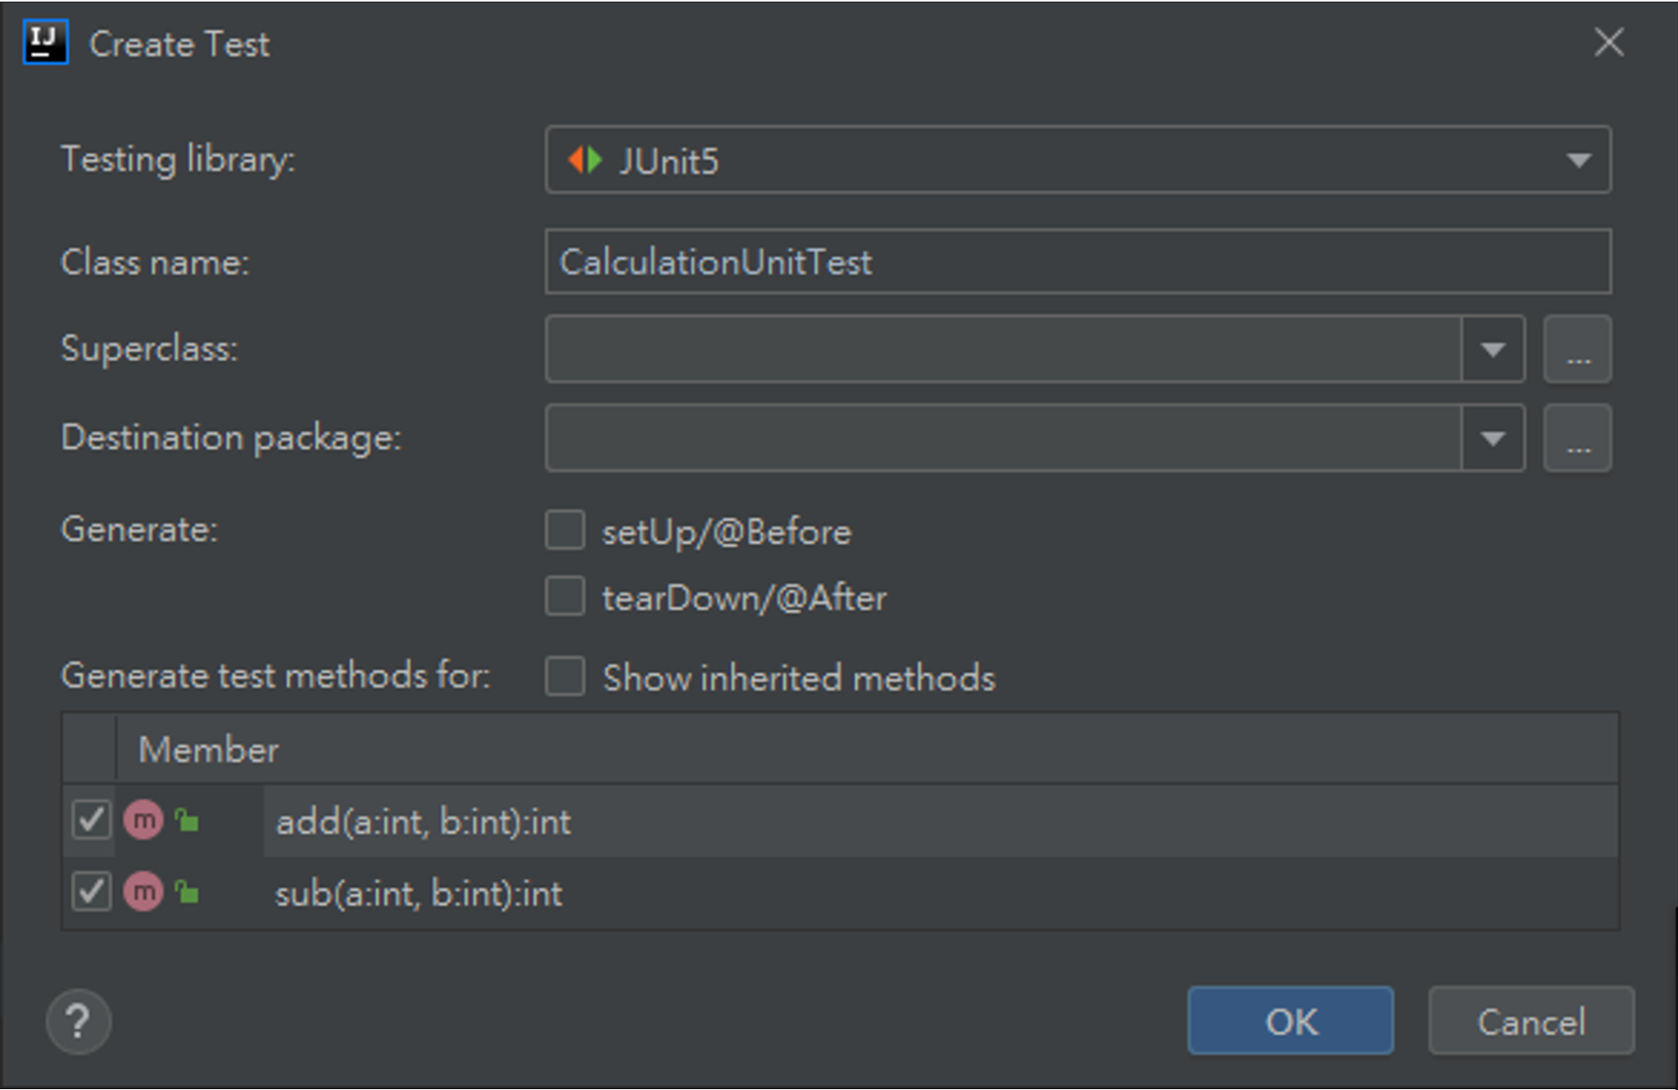Open the Superclass dropdown arrow
This screenshot has height=1090, width=1678.
[x=1493, y=350]
